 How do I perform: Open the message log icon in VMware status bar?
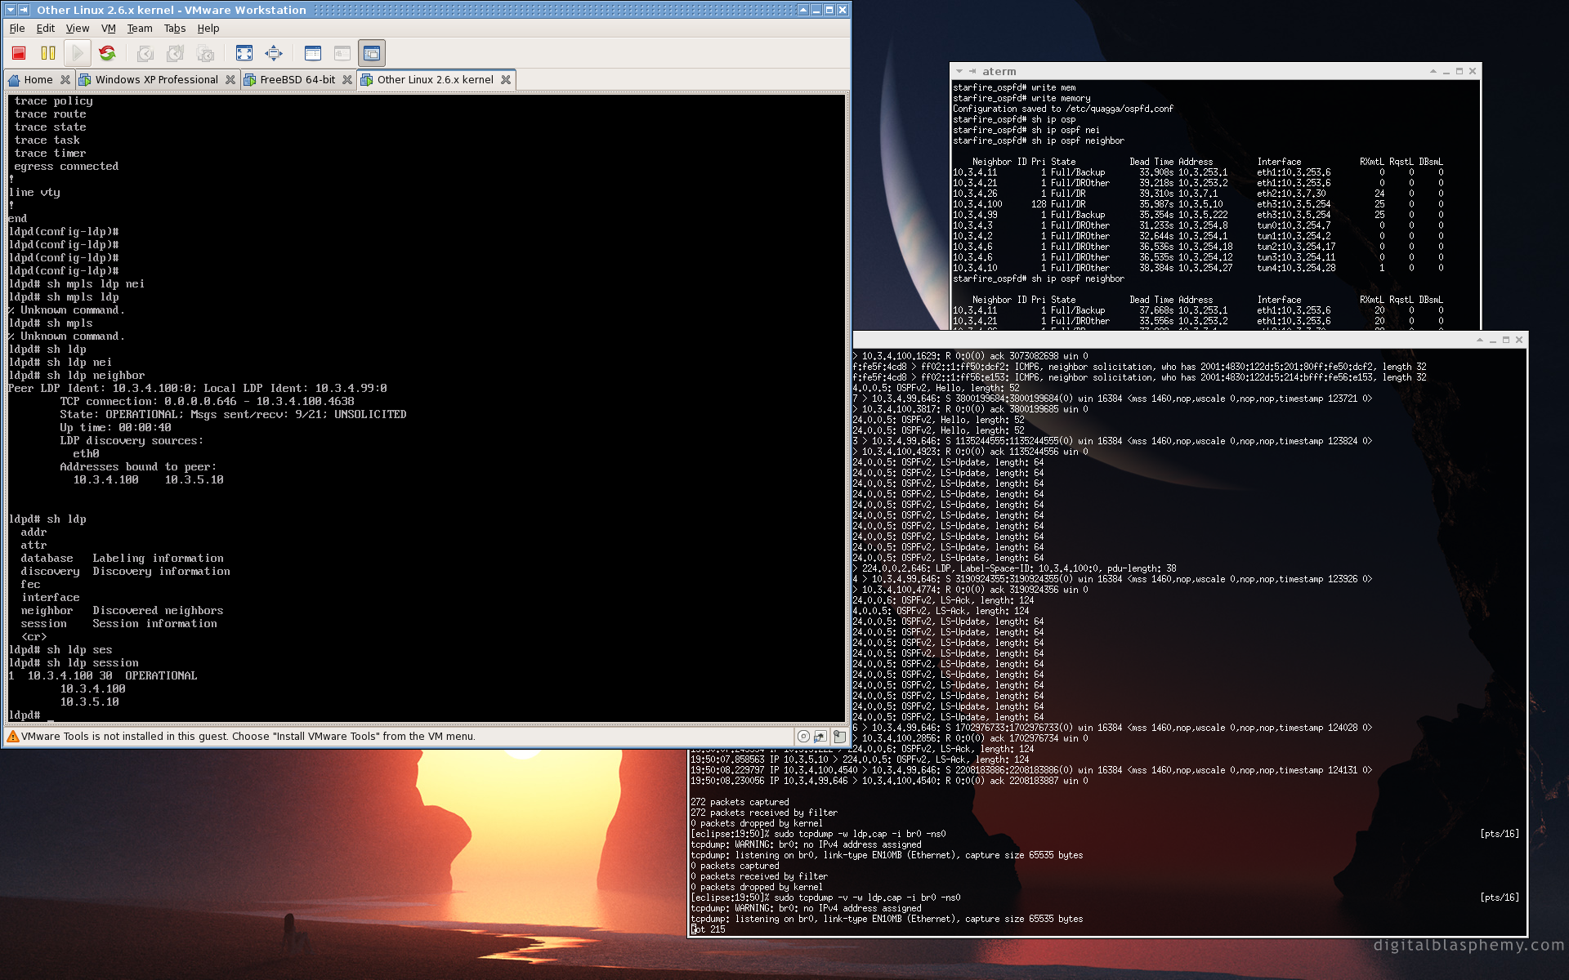(x=839, y=736)
